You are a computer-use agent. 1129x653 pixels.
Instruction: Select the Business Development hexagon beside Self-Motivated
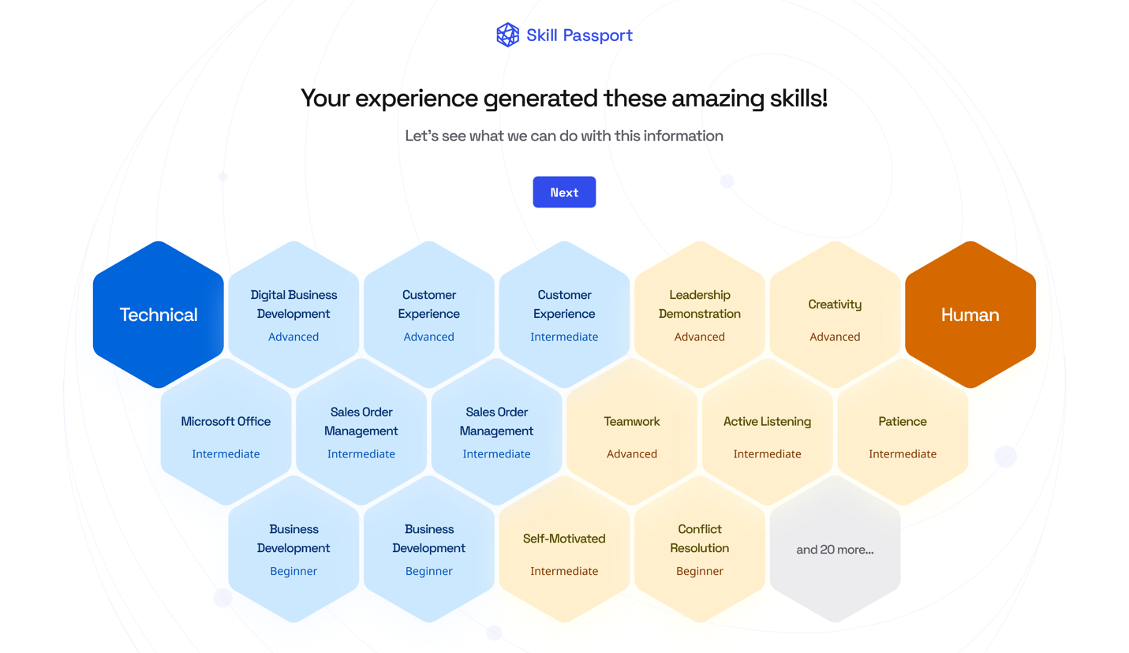429,549
